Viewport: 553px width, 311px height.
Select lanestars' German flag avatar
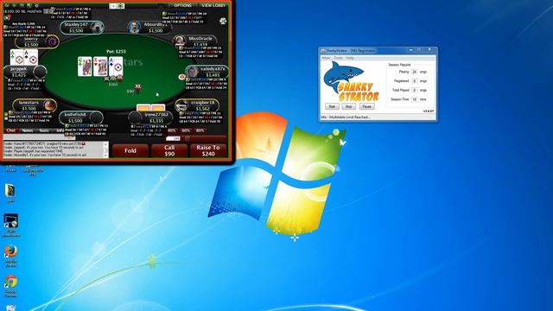[50, 105]
